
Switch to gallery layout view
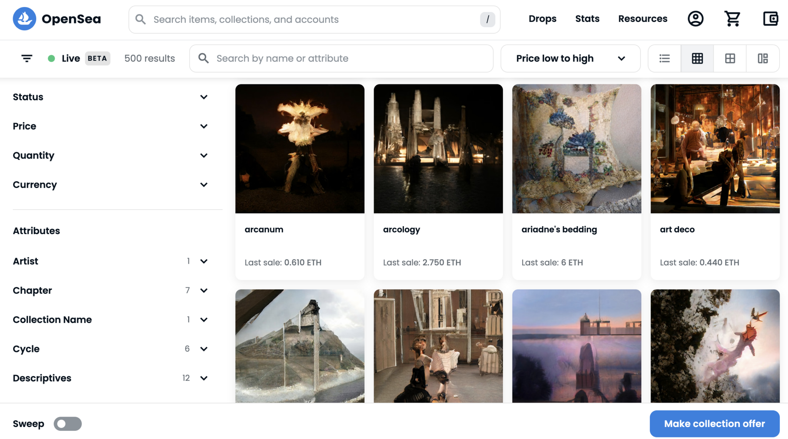click(x=763, y=58)
